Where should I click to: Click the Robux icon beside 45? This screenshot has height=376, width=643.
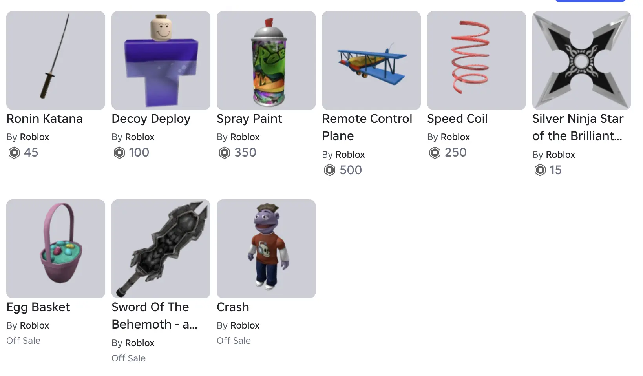(x=14, y=152)
